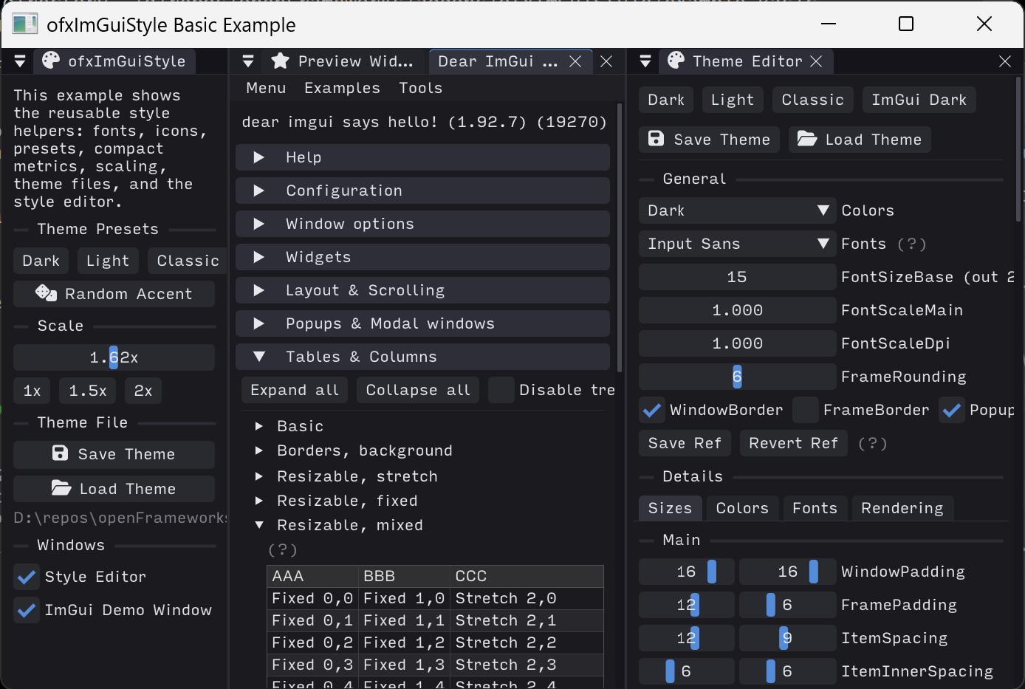Click the floppy disk icon under Theme File

(x=61, y=453)
